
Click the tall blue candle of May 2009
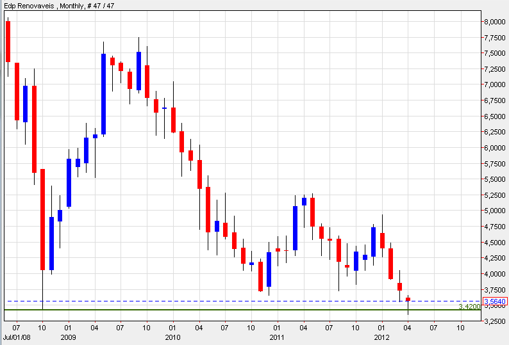pos(104,94)
